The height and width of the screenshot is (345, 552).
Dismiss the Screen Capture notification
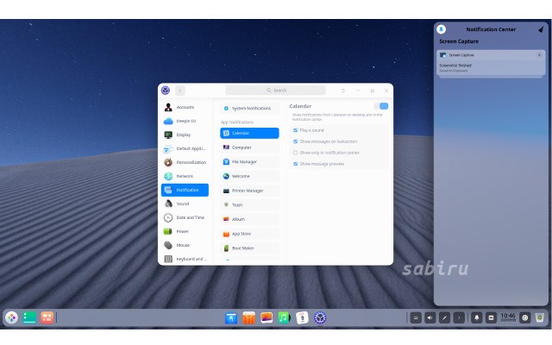point(539,55)
